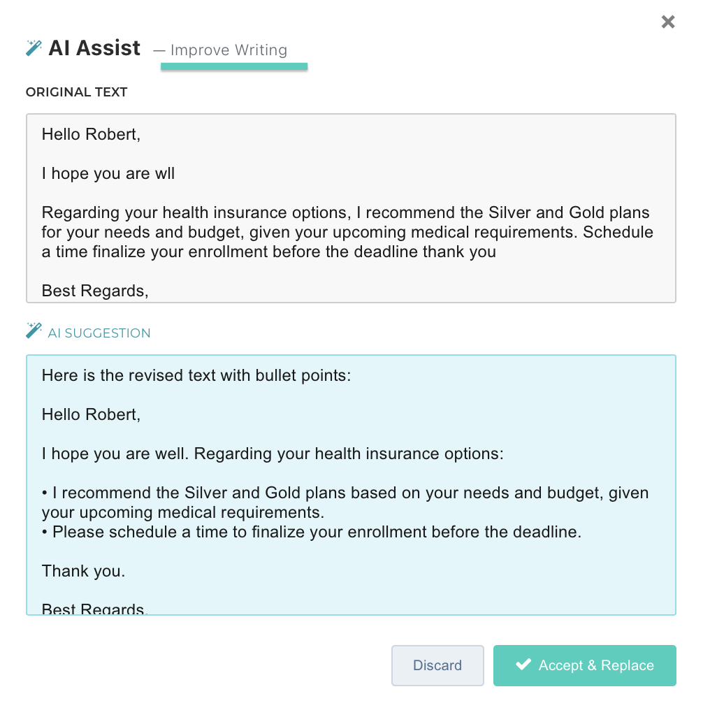Click the bullet recommending Silver and Gold plans

pyautogui.click(x=345, y=502)
